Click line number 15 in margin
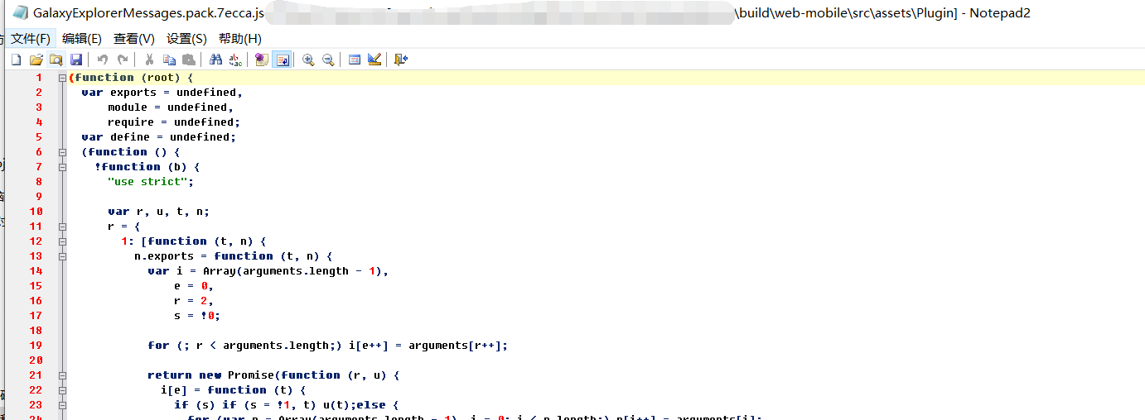The width and height of the screenshot is (1145, 420). click(36, 286)
